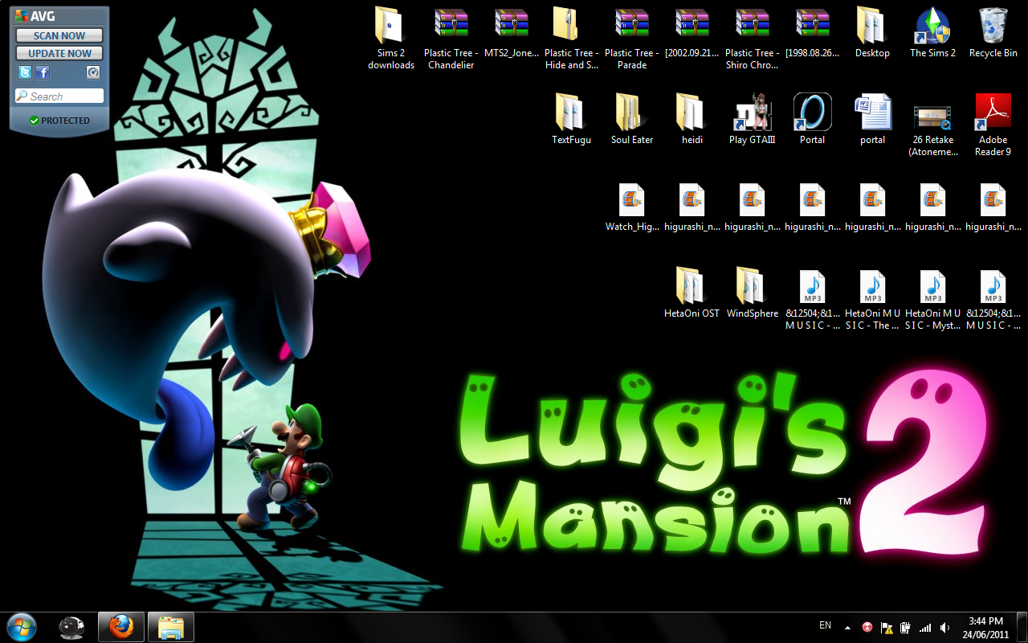This screenshot has width=1028, height=643.
Task: Click the AVG logo at gadget top
Action: tap(35, 16)
